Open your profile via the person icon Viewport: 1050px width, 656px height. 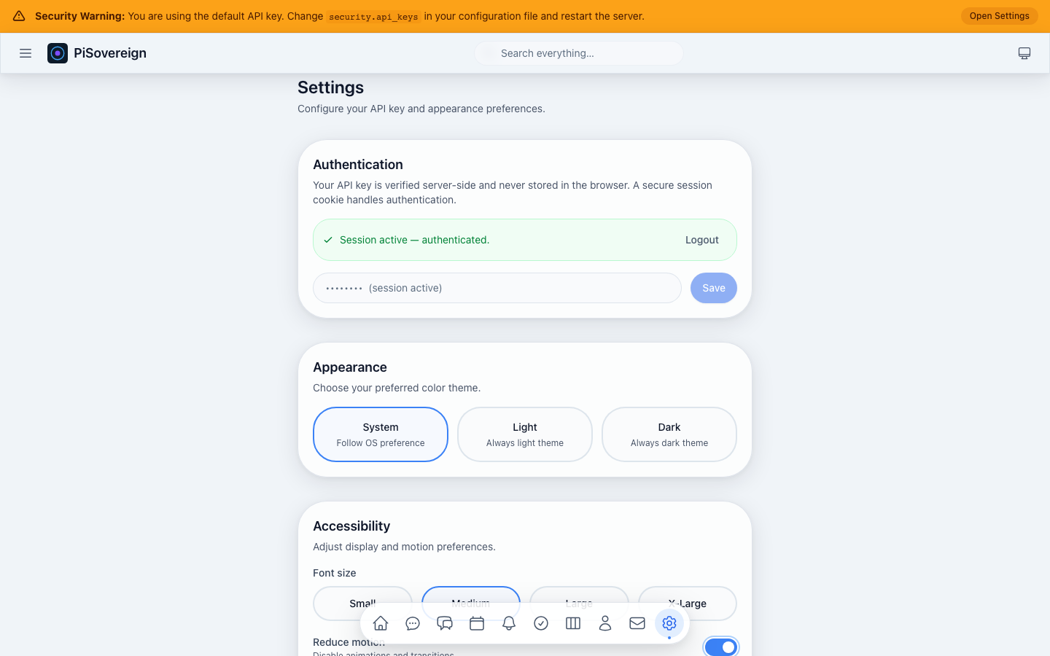[605, 623]
